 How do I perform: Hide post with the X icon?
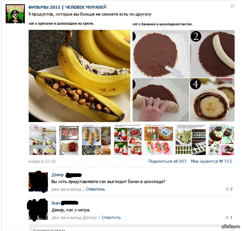232,6
